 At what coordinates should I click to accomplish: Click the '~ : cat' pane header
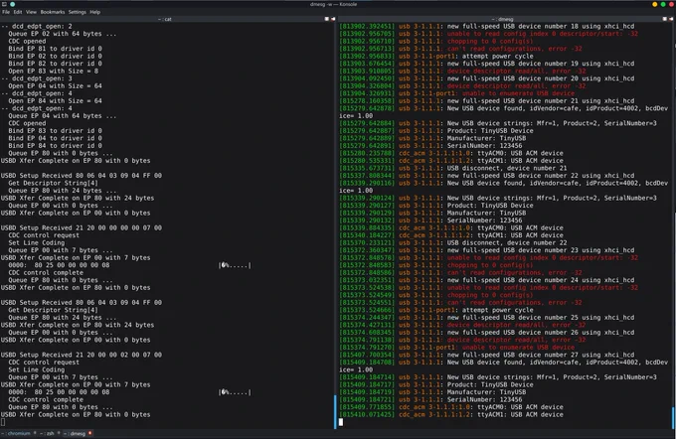click(x=165, y=19)
